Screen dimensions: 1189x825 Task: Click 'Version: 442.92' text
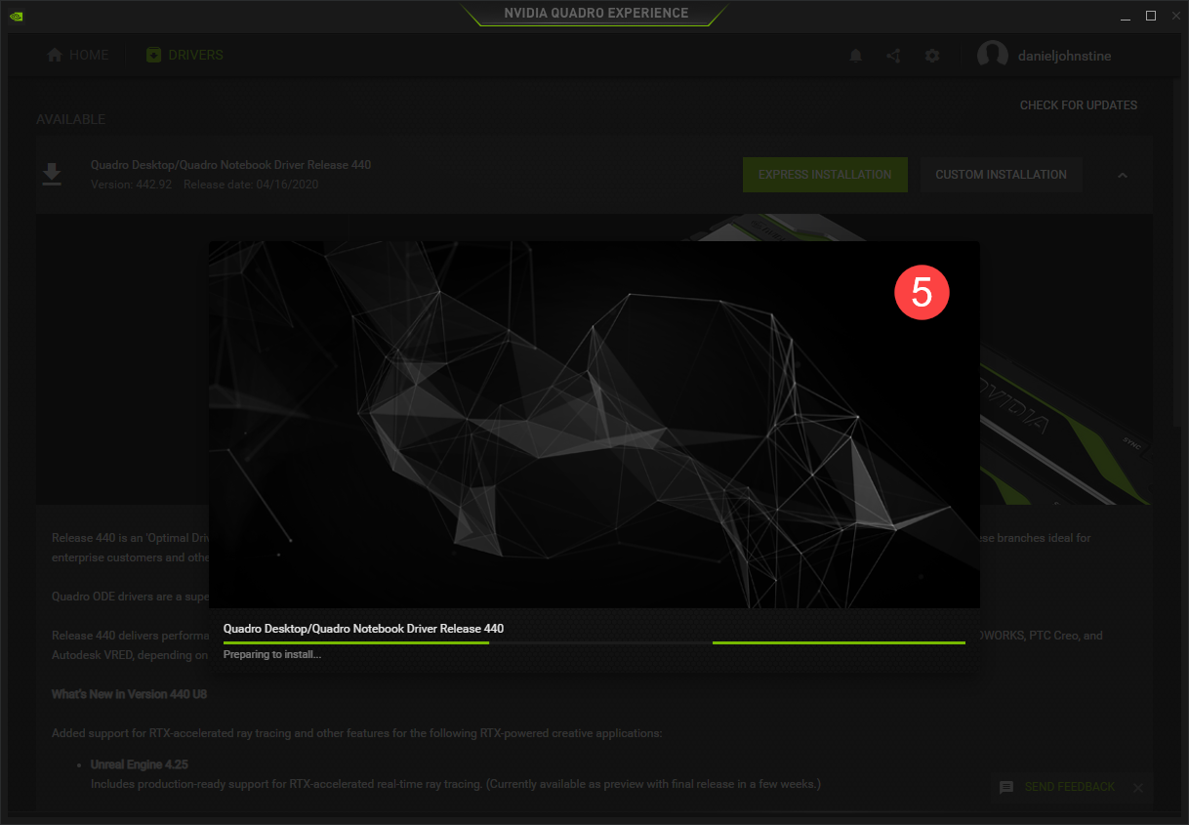[131, 185]
